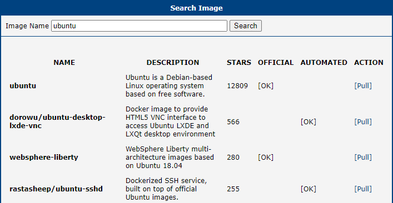Click the star count 12809
Screen dimensions: 393x203
pyautogui.click(x=237, y=86)
